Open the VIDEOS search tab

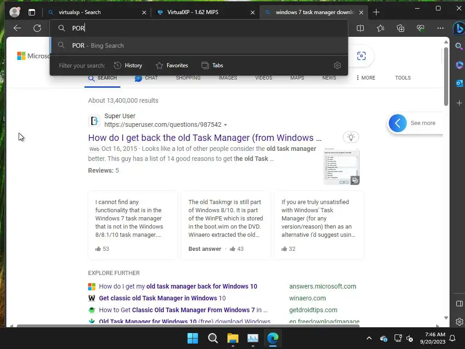click(x=264, y=78)
